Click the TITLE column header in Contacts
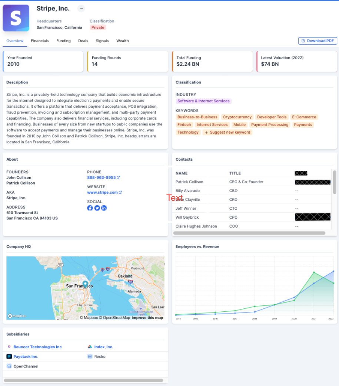Image resolution: width=339 pixels, height=386 pixels. tap(235, 173)
